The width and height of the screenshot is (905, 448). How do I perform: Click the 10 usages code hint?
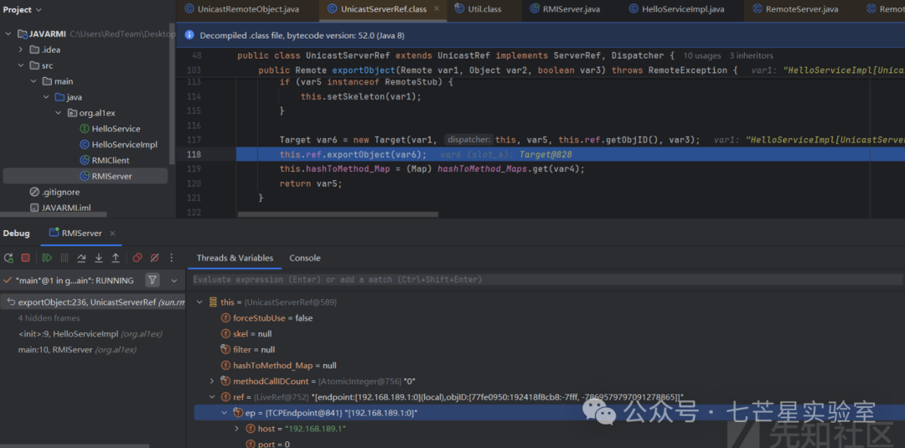[702, 56]
